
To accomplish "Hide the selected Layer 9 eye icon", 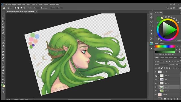I will [x=156, y=87].
